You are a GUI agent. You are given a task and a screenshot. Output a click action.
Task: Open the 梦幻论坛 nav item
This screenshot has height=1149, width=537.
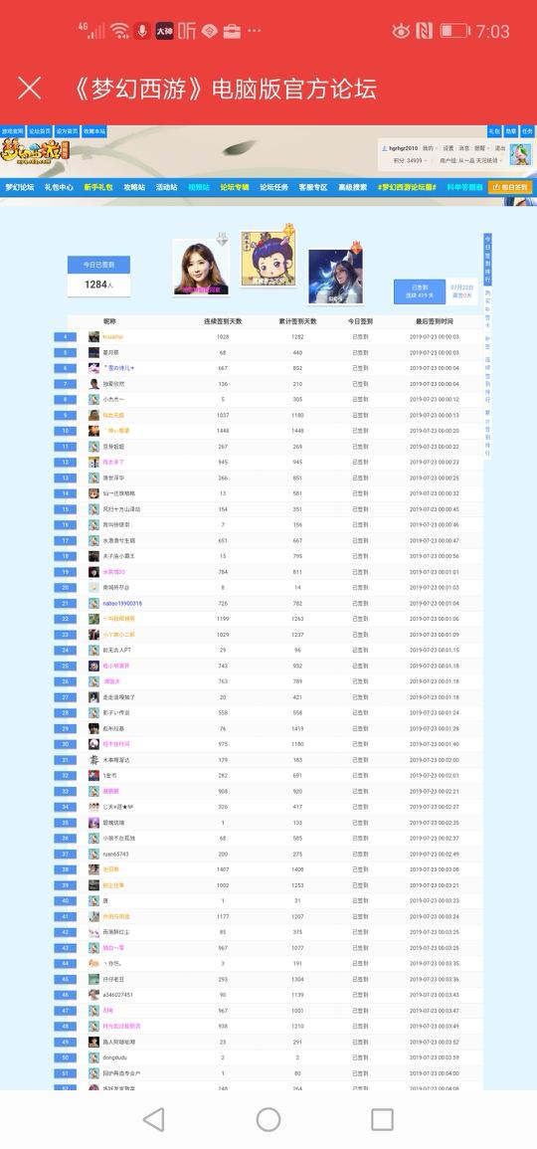pyautogui.click(x=20, y=188)
